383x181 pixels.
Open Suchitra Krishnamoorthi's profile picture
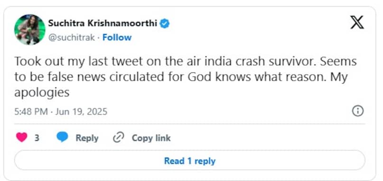coord(30,30)
